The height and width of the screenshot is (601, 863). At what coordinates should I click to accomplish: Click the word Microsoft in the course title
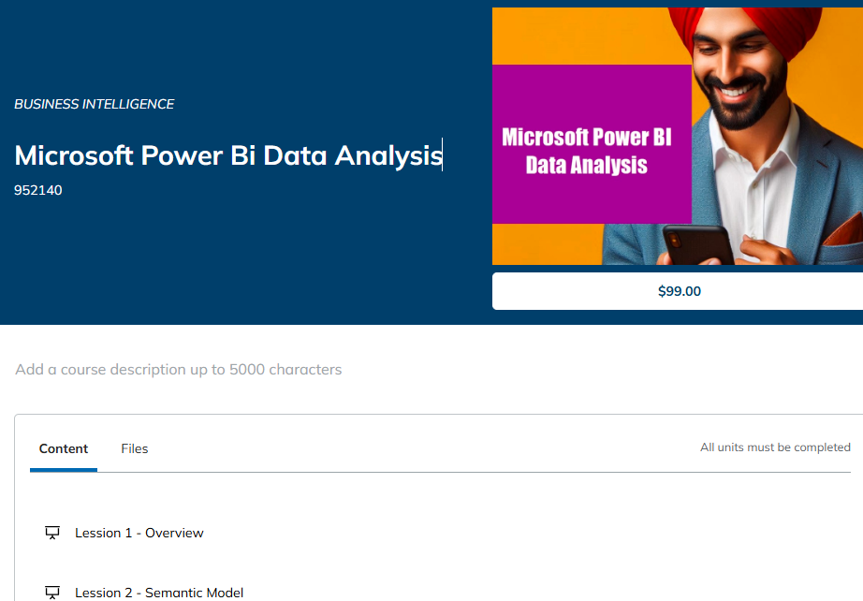(74, 155)
